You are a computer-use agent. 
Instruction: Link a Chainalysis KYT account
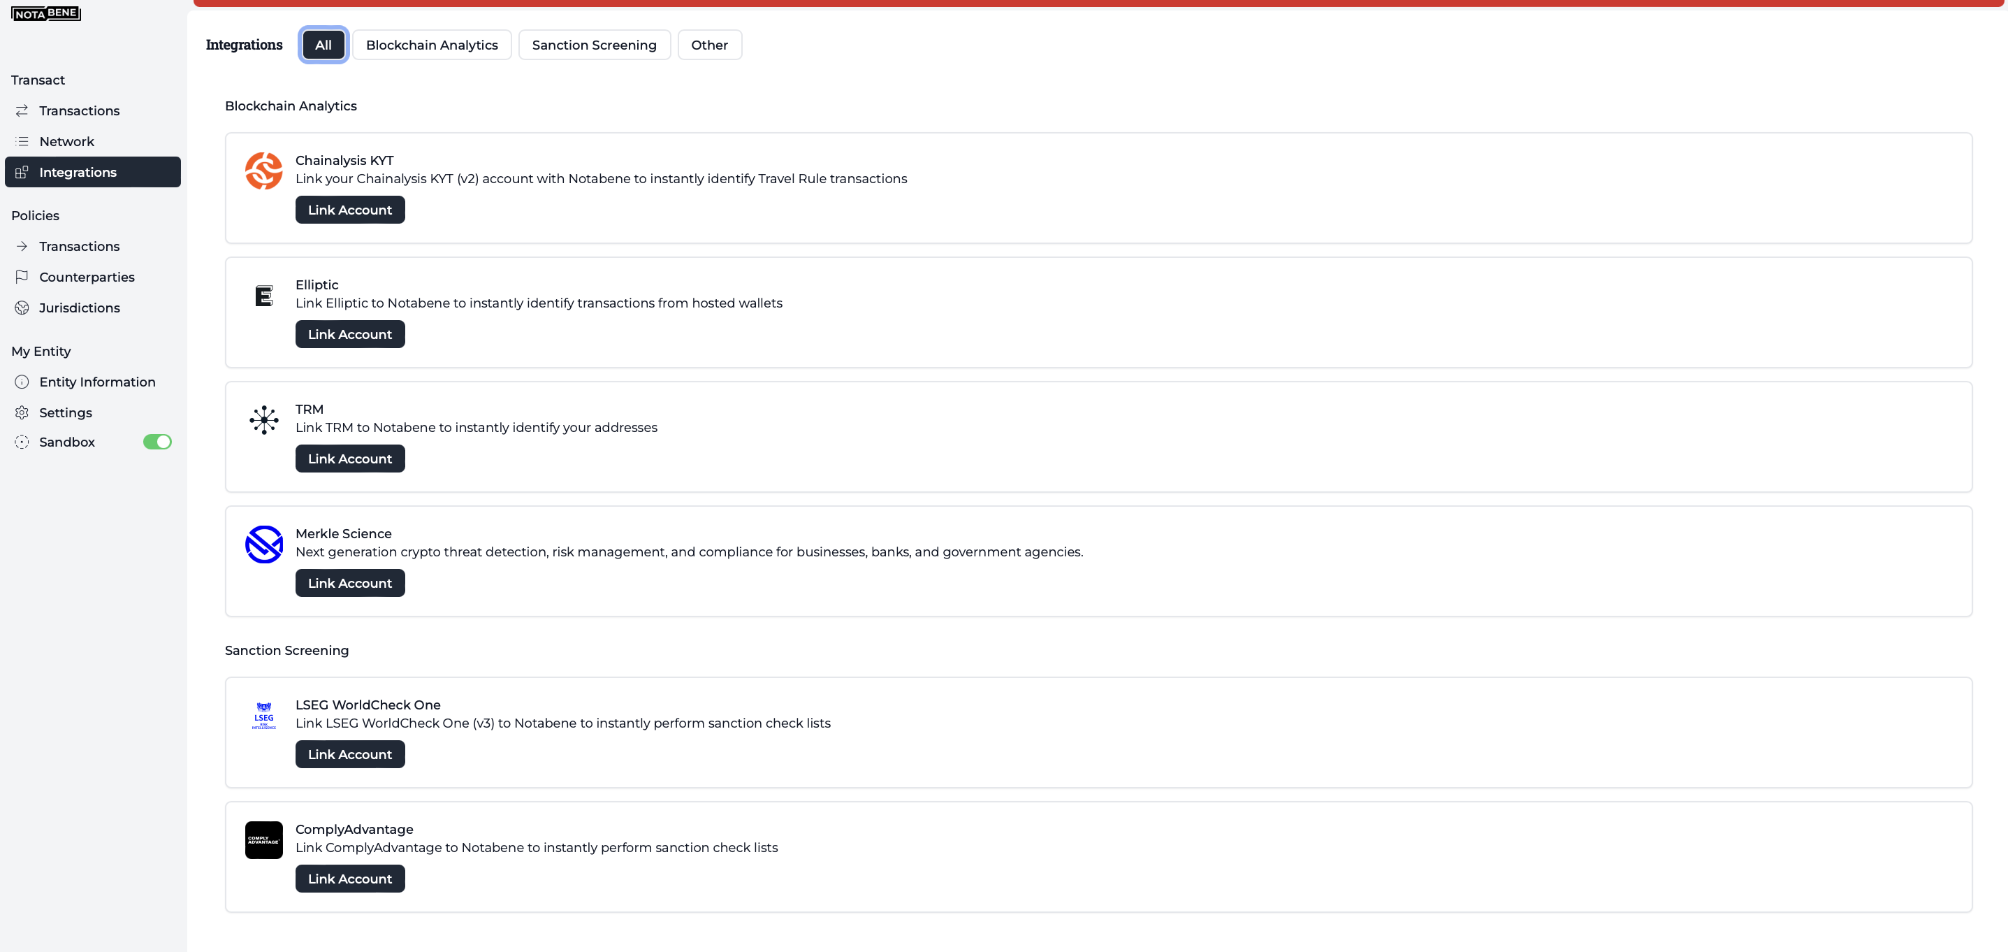350,210
